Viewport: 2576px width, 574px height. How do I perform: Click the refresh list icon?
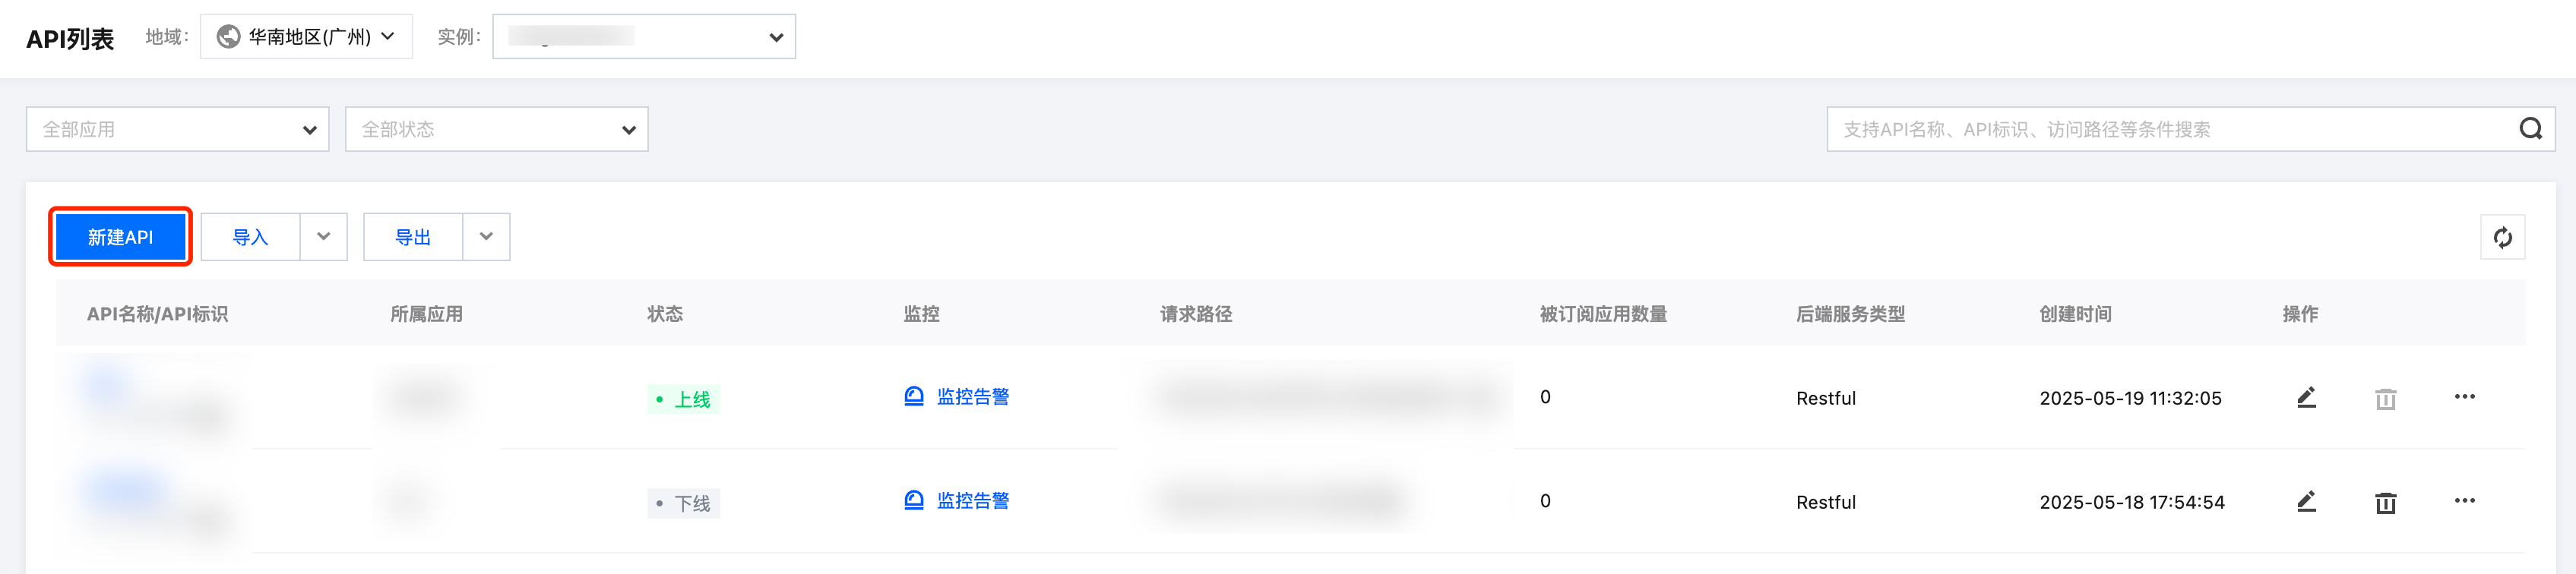(x=2502, y=237)
